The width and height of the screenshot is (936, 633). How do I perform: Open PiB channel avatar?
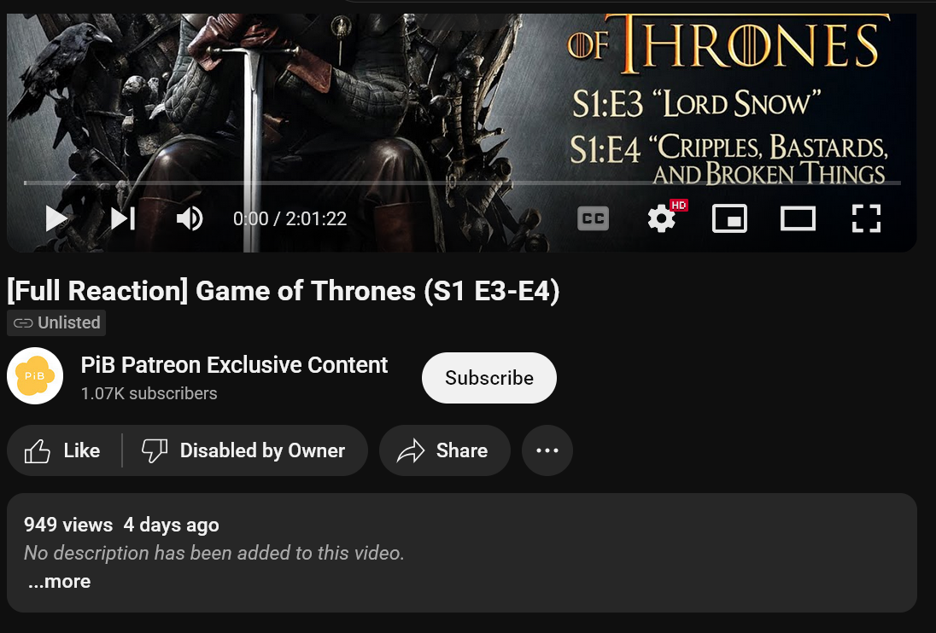click(x=35, y=376)
